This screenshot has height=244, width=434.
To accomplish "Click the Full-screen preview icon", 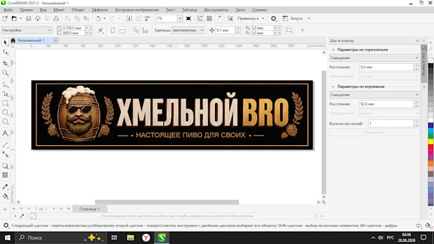I will point(188,19).
